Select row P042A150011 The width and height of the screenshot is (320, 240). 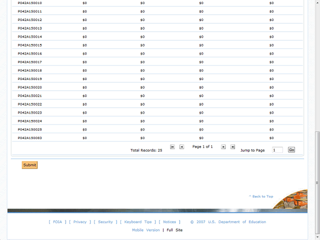(x=157, y=11)
